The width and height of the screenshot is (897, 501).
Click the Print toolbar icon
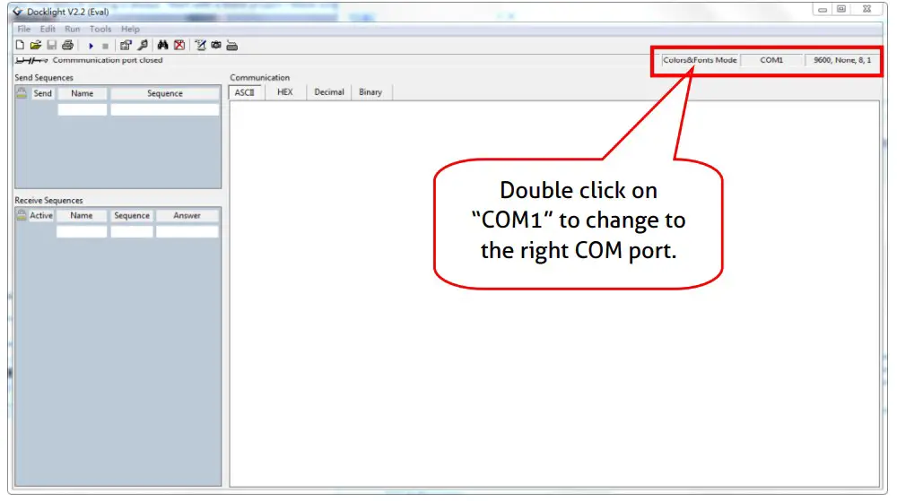[x=67, y=45]
